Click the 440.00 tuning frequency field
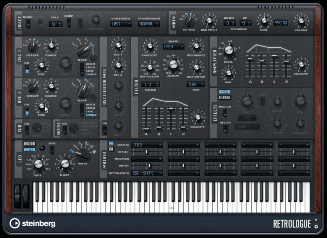 point(281,23)
